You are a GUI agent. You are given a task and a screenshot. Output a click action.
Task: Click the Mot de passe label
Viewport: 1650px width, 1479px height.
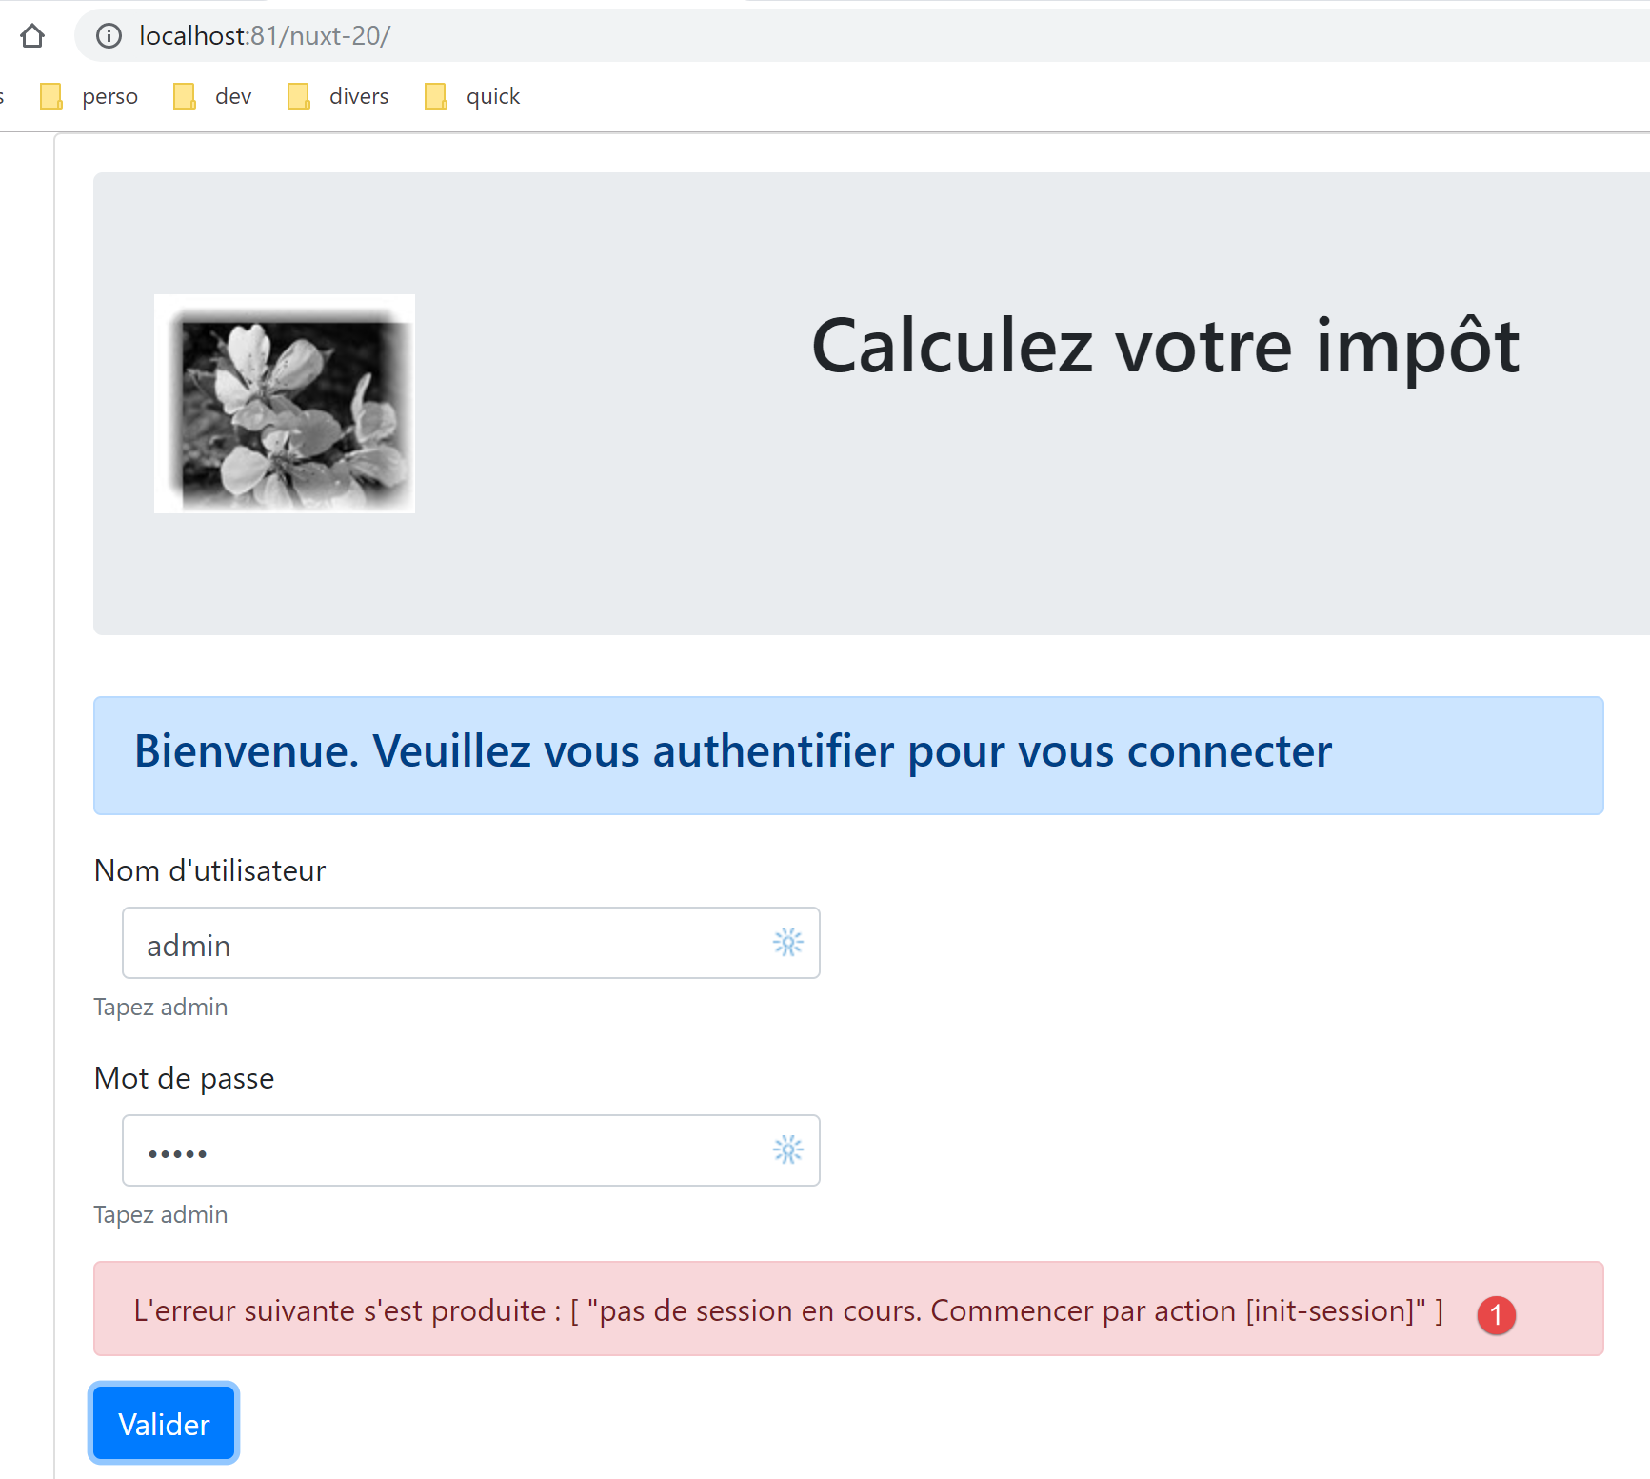point(184,1078)
